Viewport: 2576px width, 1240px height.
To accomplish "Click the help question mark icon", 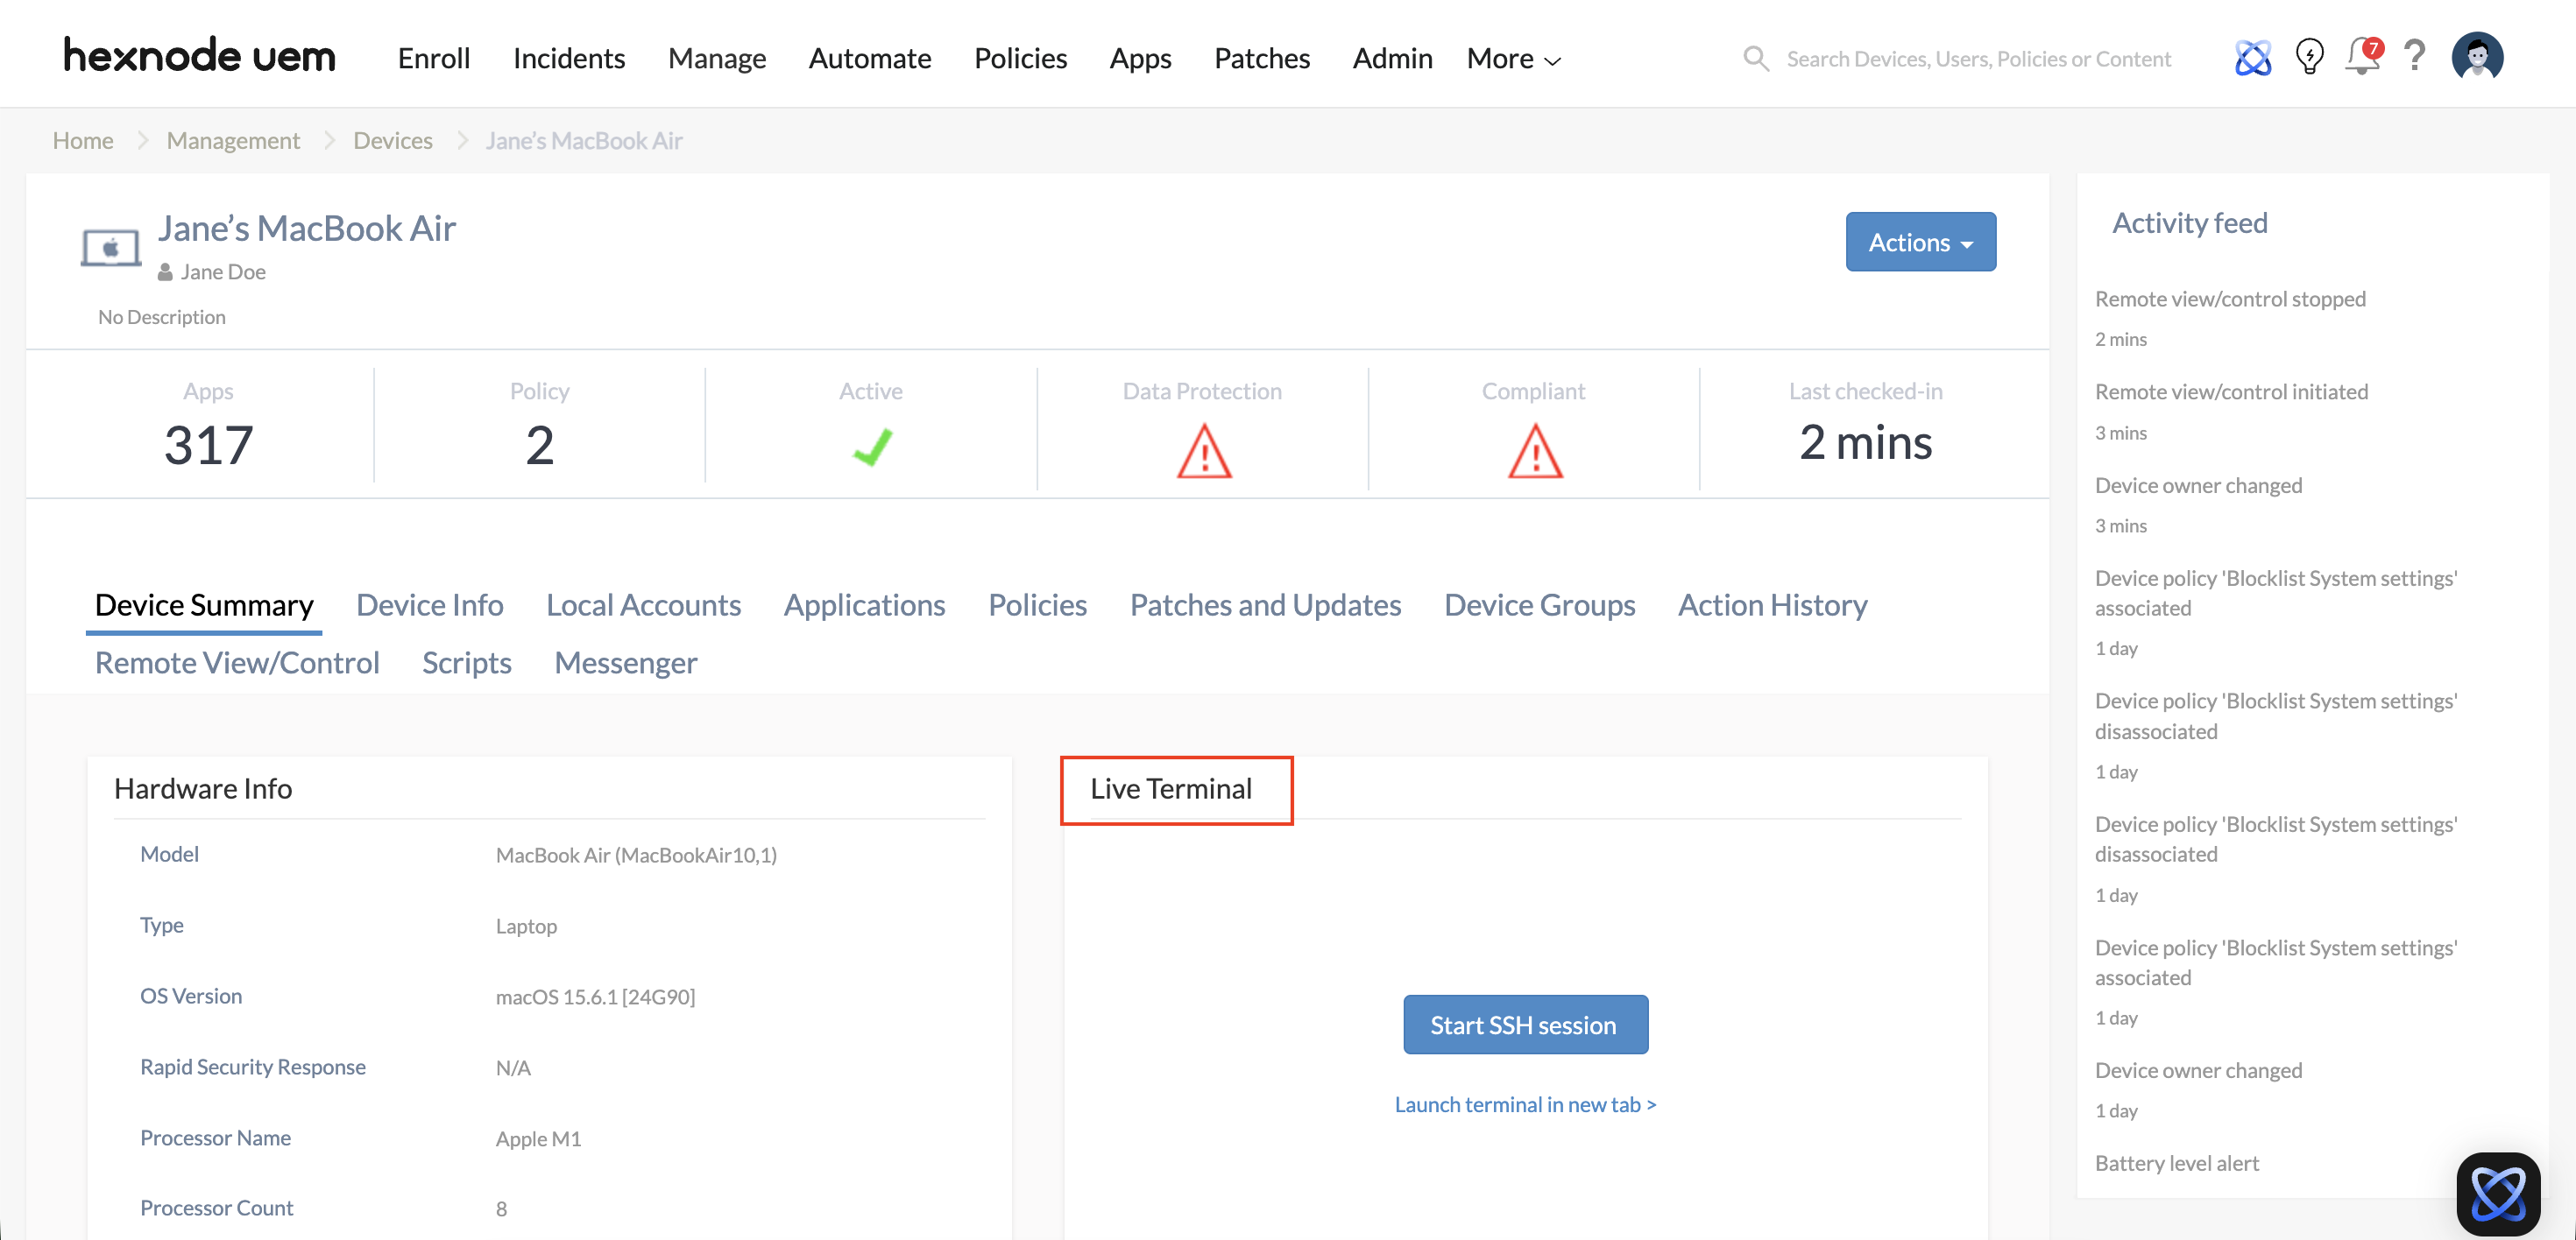I will click(2415, 58).
